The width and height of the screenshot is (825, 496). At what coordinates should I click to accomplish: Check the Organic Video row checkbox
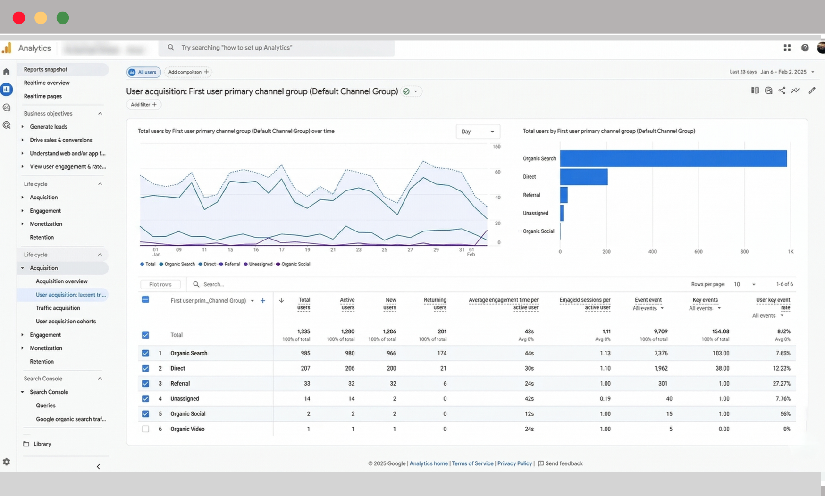coord(145,429)
